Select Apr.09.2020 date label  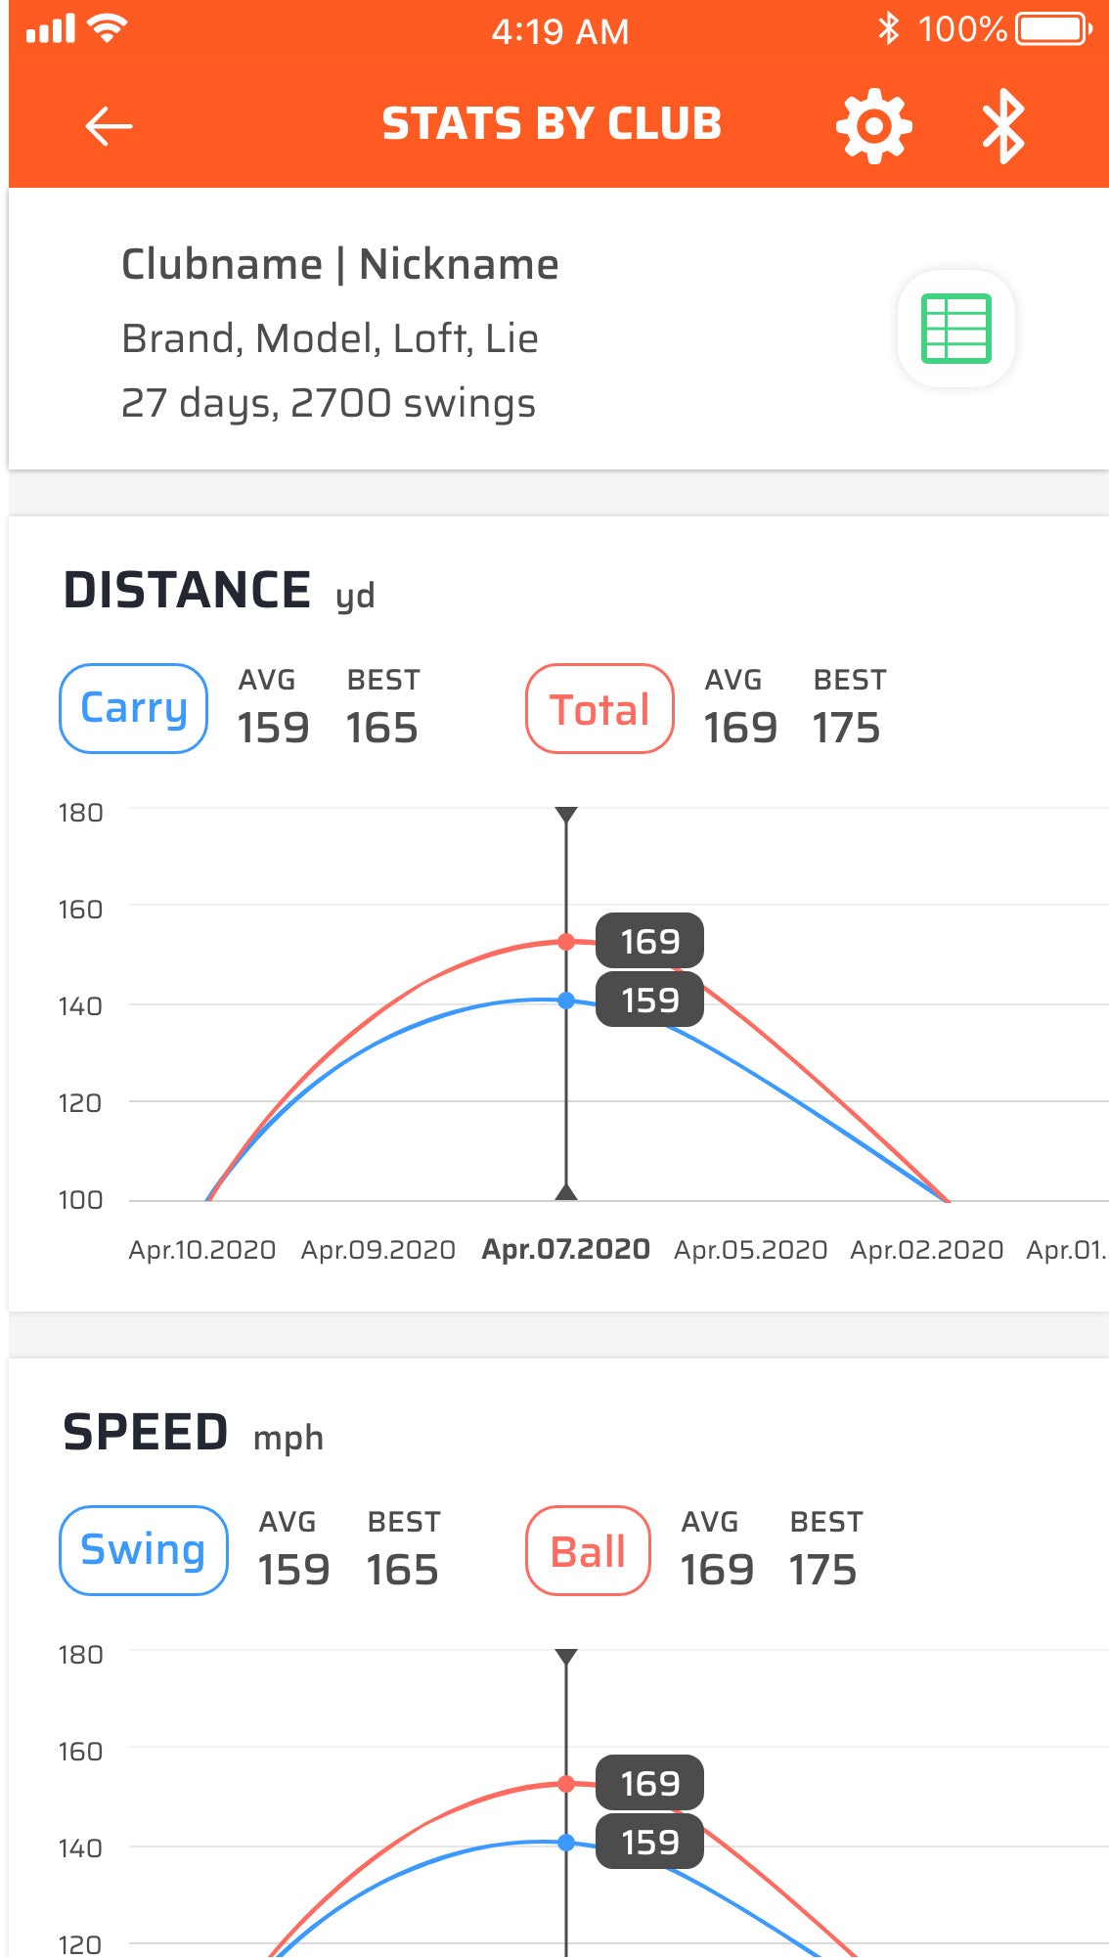tap(378, 1250)
